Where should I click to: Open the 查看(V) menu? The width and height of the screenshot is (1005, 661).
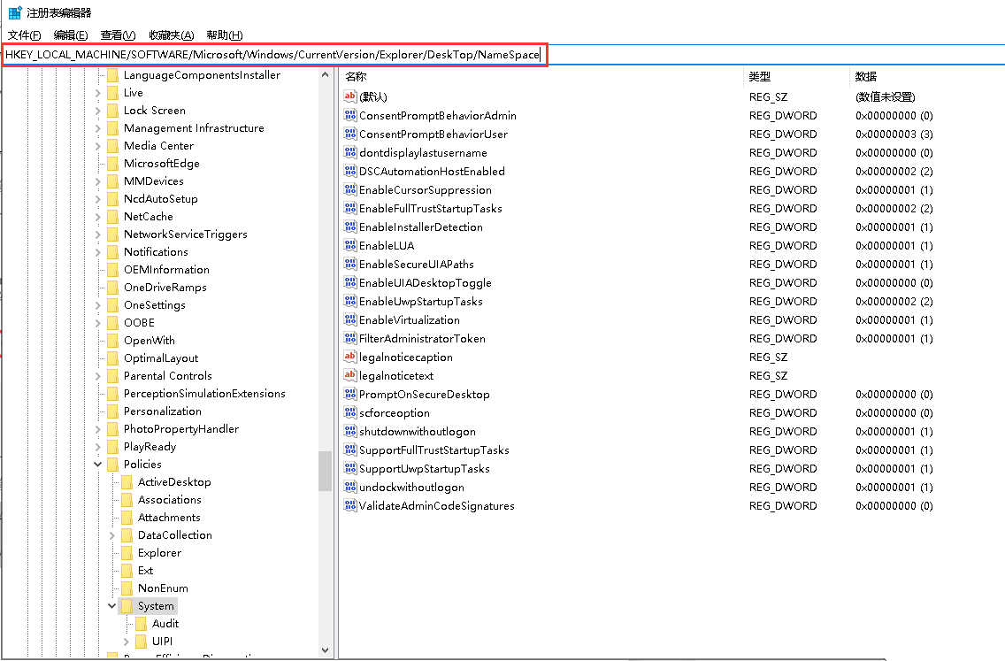pyautogui.click(x=118, y=35)
